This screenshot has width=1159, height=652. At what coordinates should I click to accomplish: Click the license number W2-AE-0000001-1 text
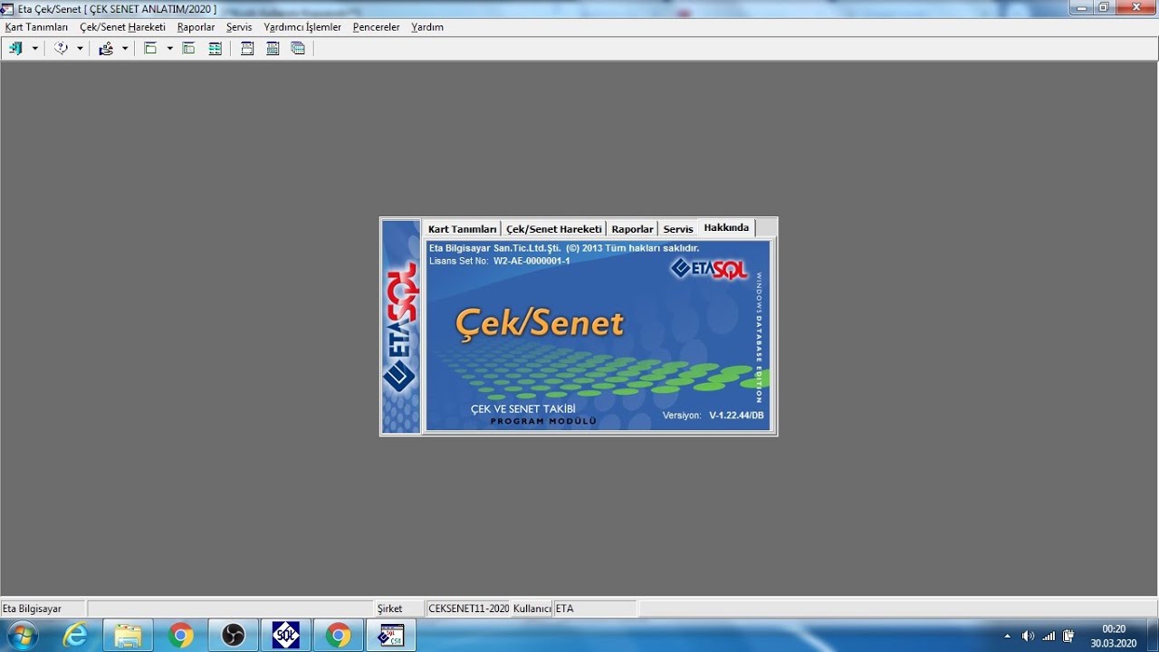tap(532, 261)
